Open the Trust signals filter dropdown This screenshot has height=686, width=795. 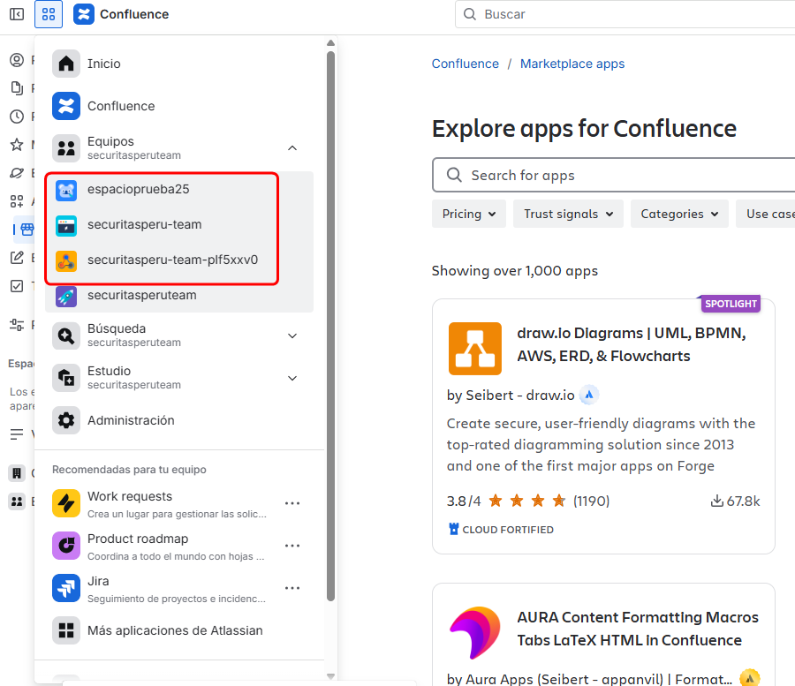click(x=568, y=214)
